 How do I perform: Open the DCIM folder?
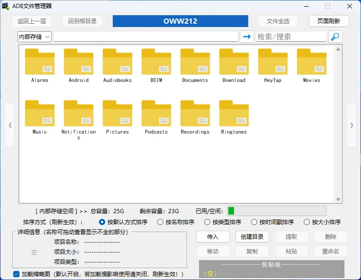click(156, 66)
